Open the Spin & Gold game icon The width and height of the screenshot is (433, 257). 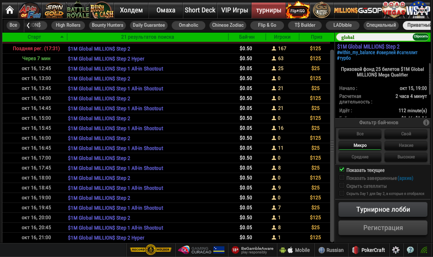pyautogui.click(x=54, y=10)
